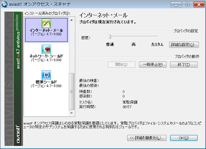Open 詳細な設定(C)... settings button
The height and width of the screenshot is (149, 206).
pyautogui.click(x=184, y=45)
